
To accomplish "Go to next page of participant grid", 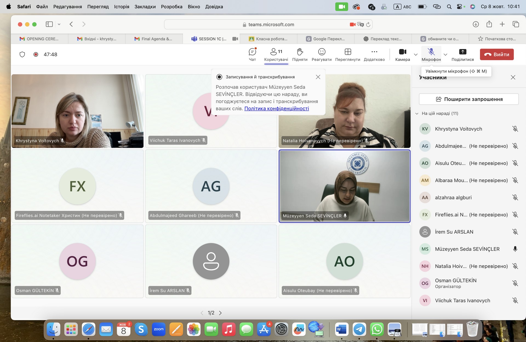I will (x=220, y=313).
